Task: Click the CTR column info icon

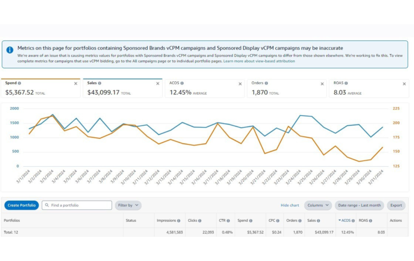Action: (228, 221)
